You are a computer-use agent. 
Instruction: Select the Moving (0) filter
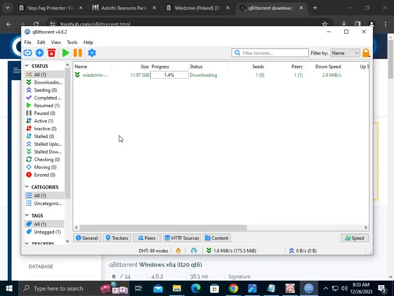click(x=45, y=167)
